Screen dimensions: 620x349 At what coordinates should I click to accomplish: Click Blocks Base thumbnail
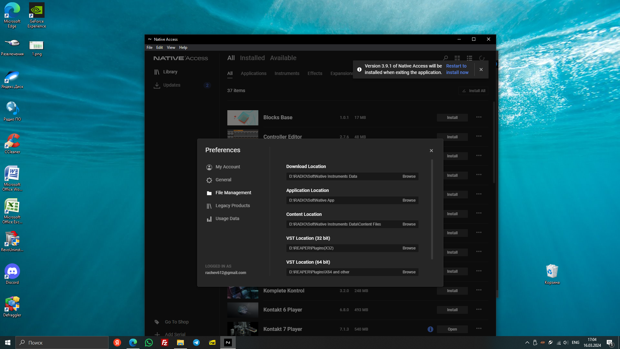[243, 118]
